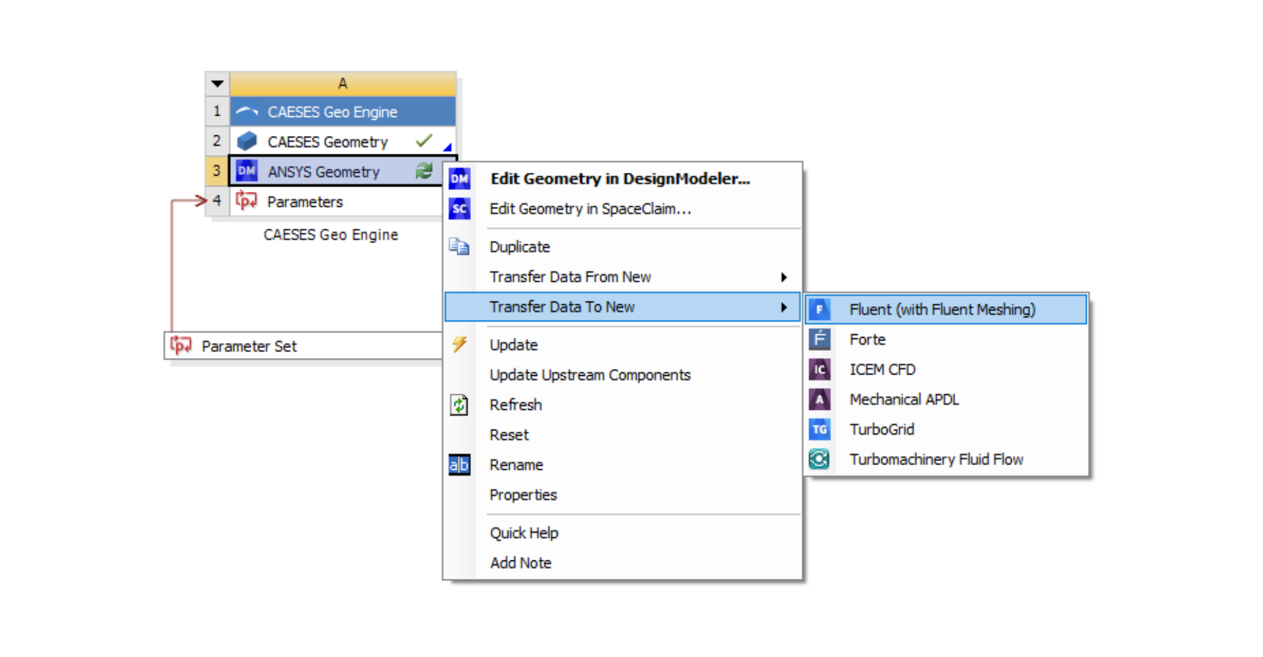Image resolution: width=1263 pixels, height=657 pixels.
Task: Open Transfer Data From New entry
Action: 623,277
